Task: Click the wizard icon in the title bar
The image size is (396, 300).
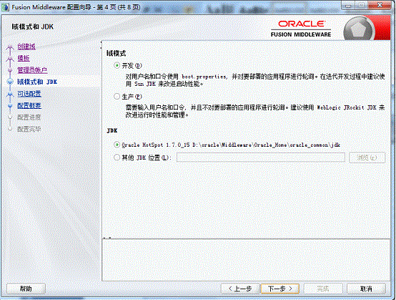Action: tap(5, 7)
